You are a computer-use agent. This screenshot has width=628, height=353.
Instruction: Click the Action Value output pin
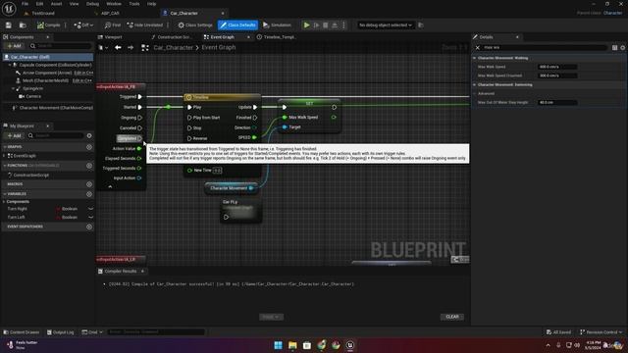pos(139,148)
